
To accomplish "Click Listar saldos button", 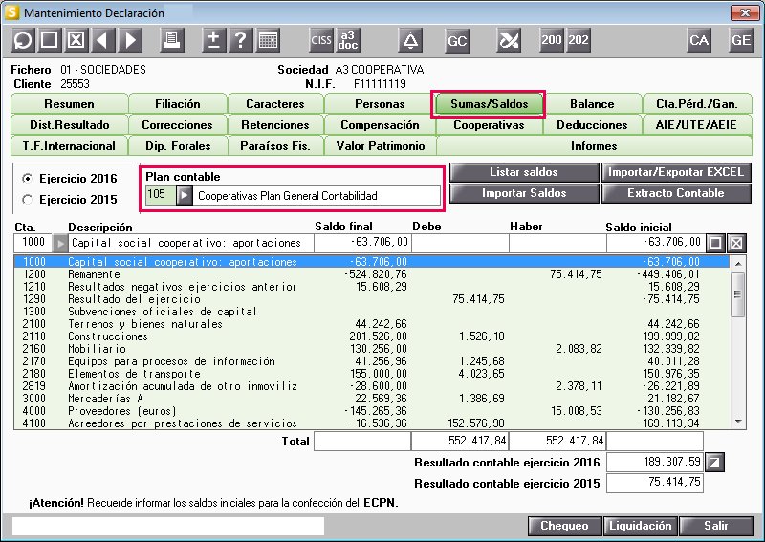I will 524,172.
